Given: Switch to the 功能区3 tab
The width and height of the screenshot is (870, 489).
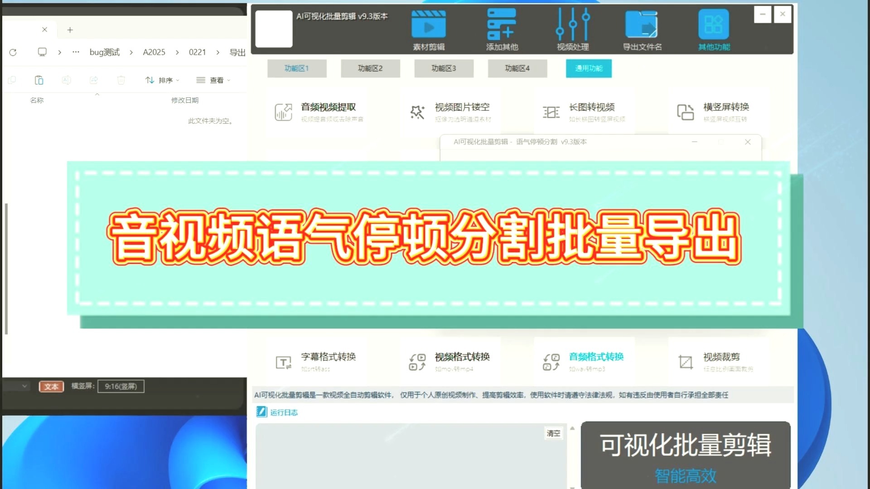Looking at the screenshot, I should [444, 68].
